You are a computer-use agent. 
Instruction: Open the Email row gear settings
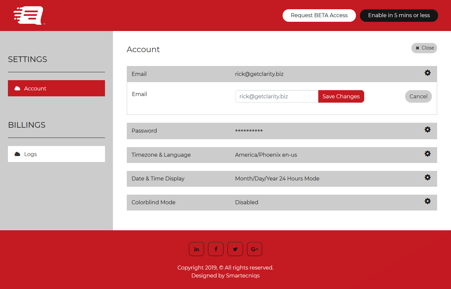coord(428,73)
